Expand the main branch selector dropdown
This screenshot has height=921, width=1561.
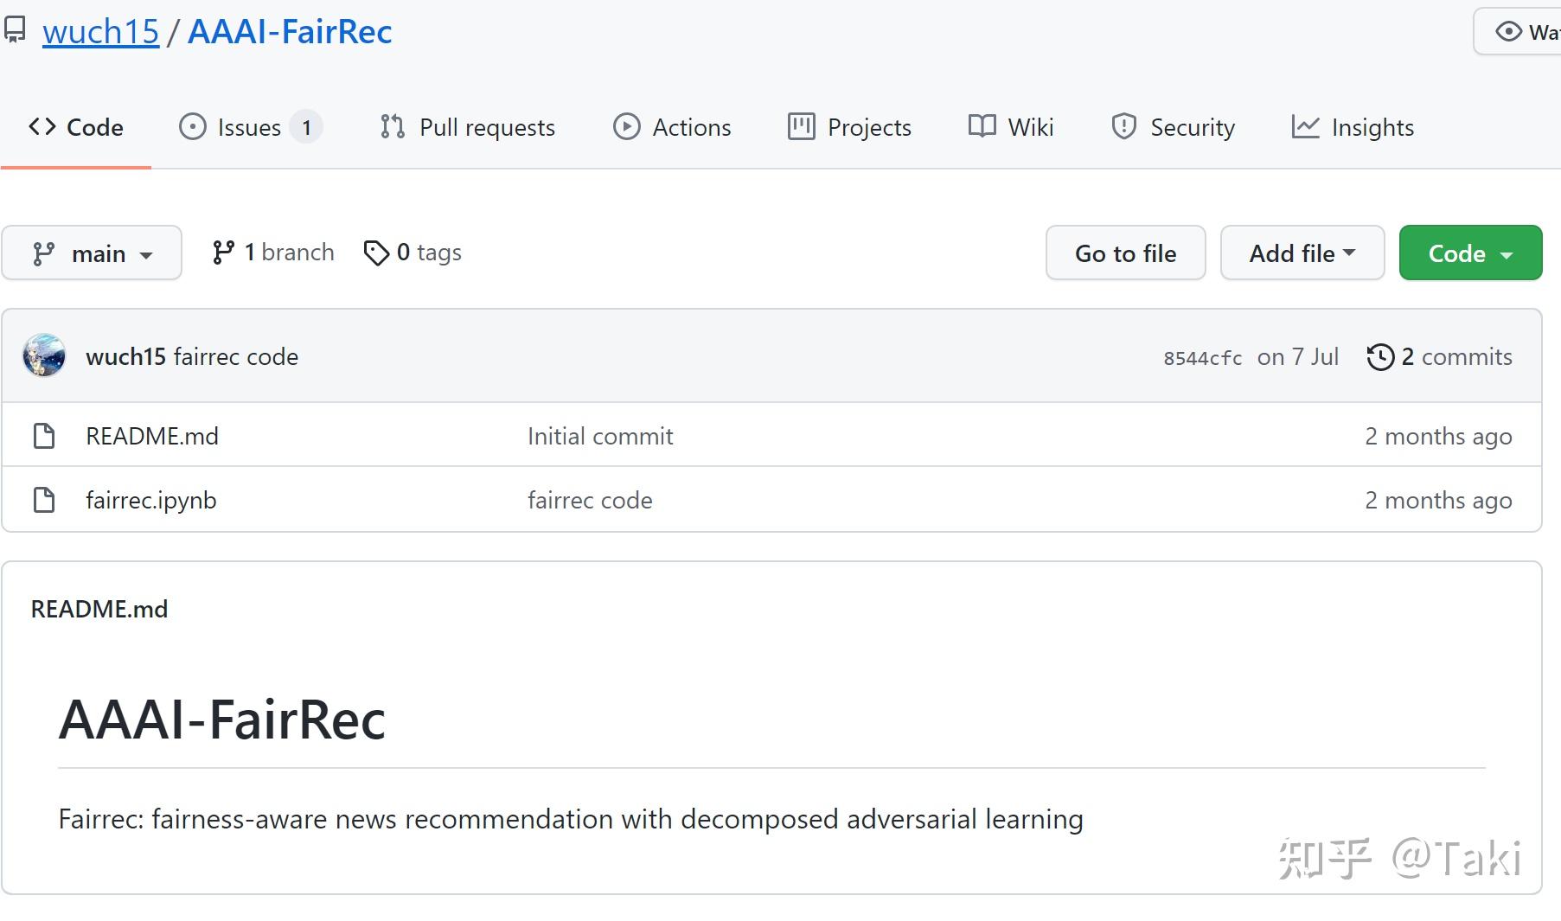[92, 253]
